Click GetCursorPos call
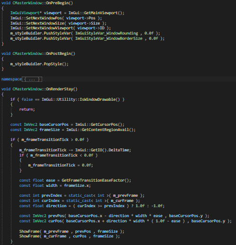This screenshot has width=236, height=245. [x=104, y=124]
